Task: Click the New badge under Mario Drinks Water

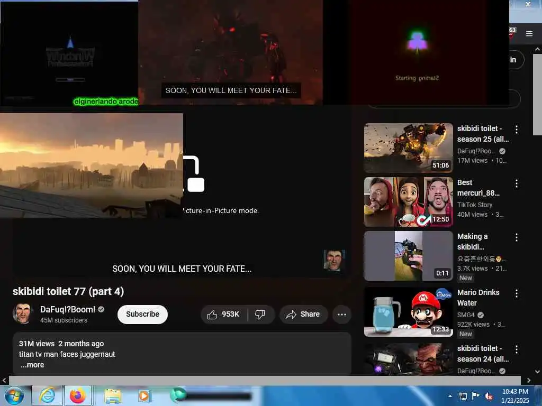Action: [x=466, y=334]
